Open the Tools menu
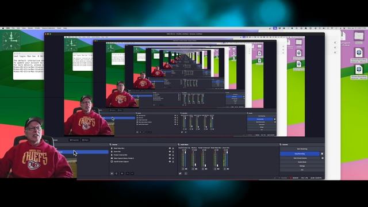 [59, 28]
